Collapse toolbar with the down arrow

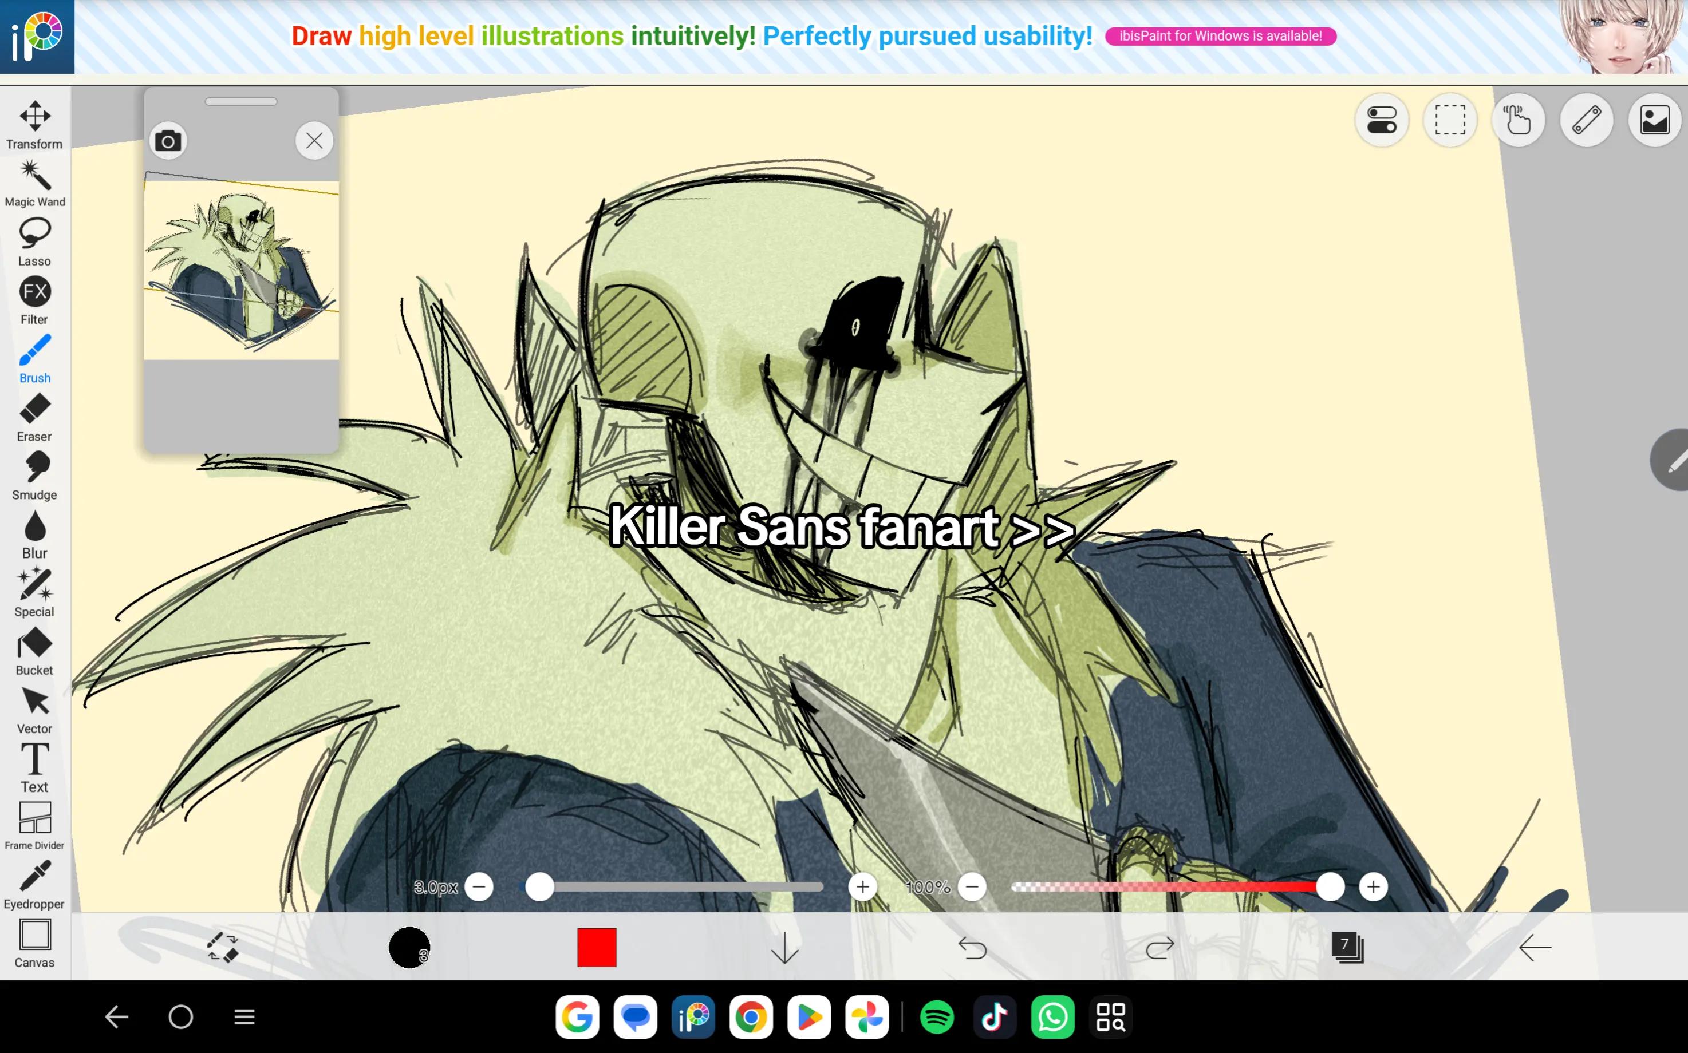[x=785, y=947]
